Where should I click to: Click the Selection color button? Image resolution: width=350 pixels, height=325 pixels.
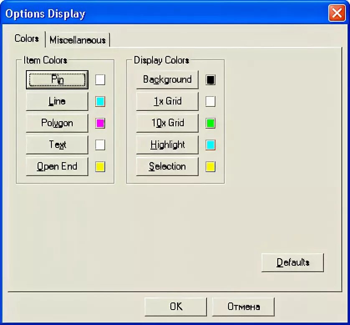167,167
